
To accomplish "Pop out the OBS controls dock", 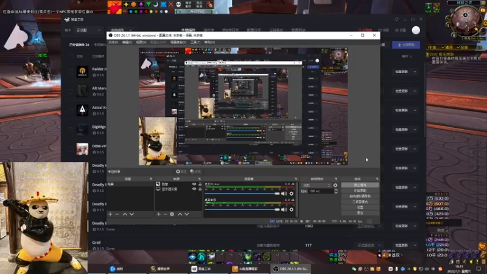I will 377,179.
